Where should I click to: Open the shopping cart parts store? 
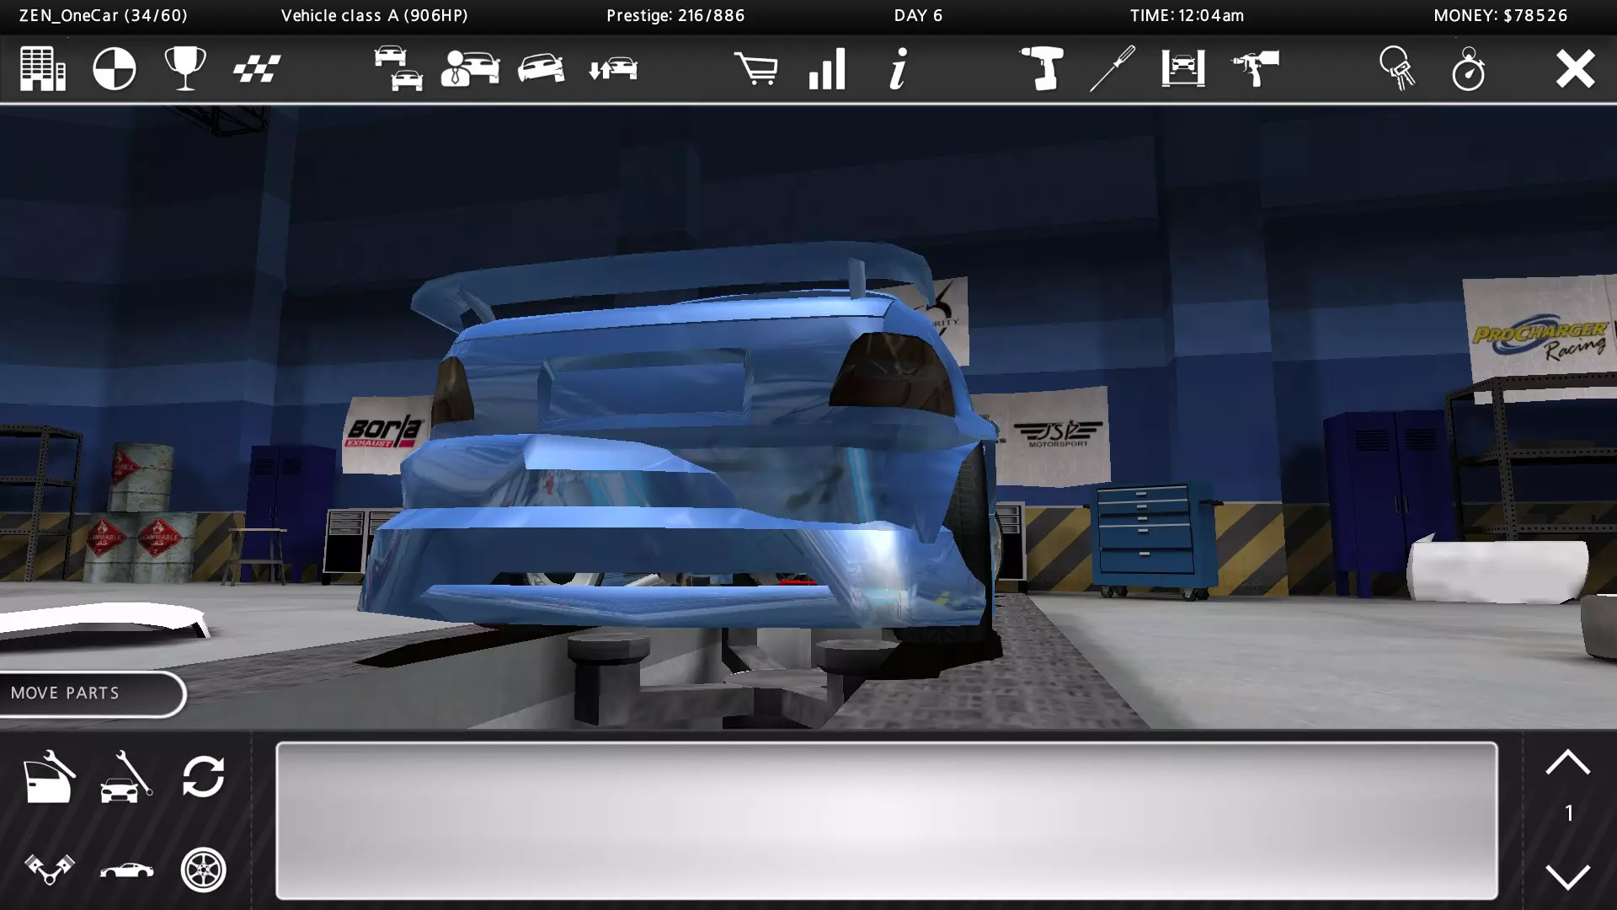(755, 68)
